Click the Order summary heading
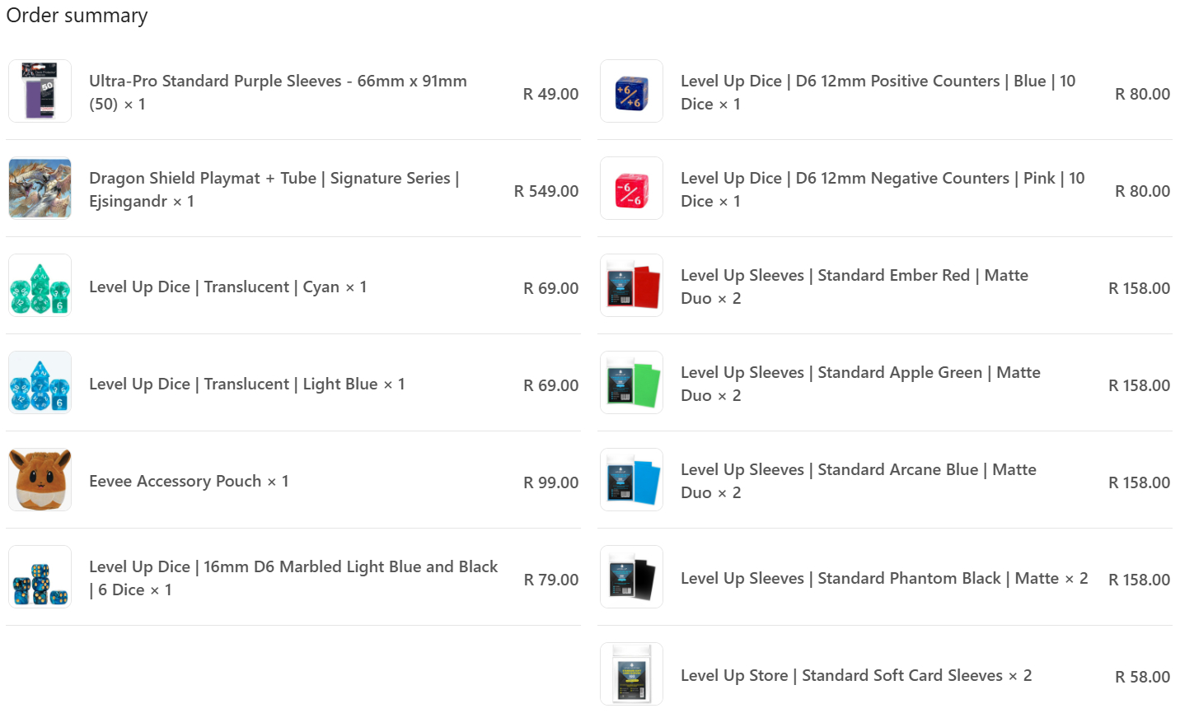The image size is (1180, 713). coord(77,16)
